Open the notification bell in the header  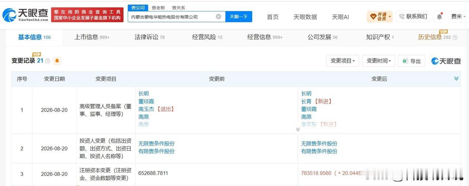pyautogui.click(x=439, y=17)
